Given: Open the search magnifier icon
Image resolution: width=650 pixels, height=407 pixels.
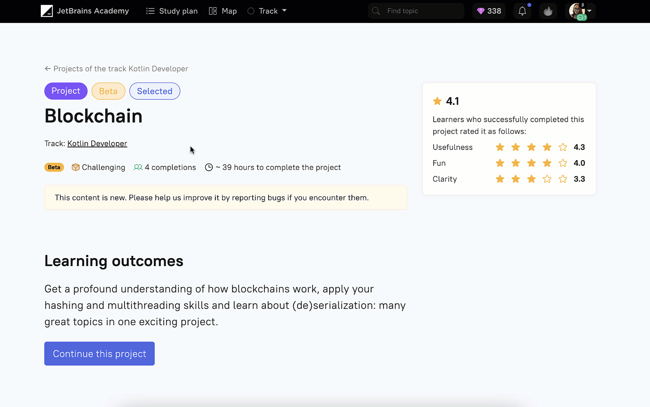Looking at the screenshot, I should [376, 11].
